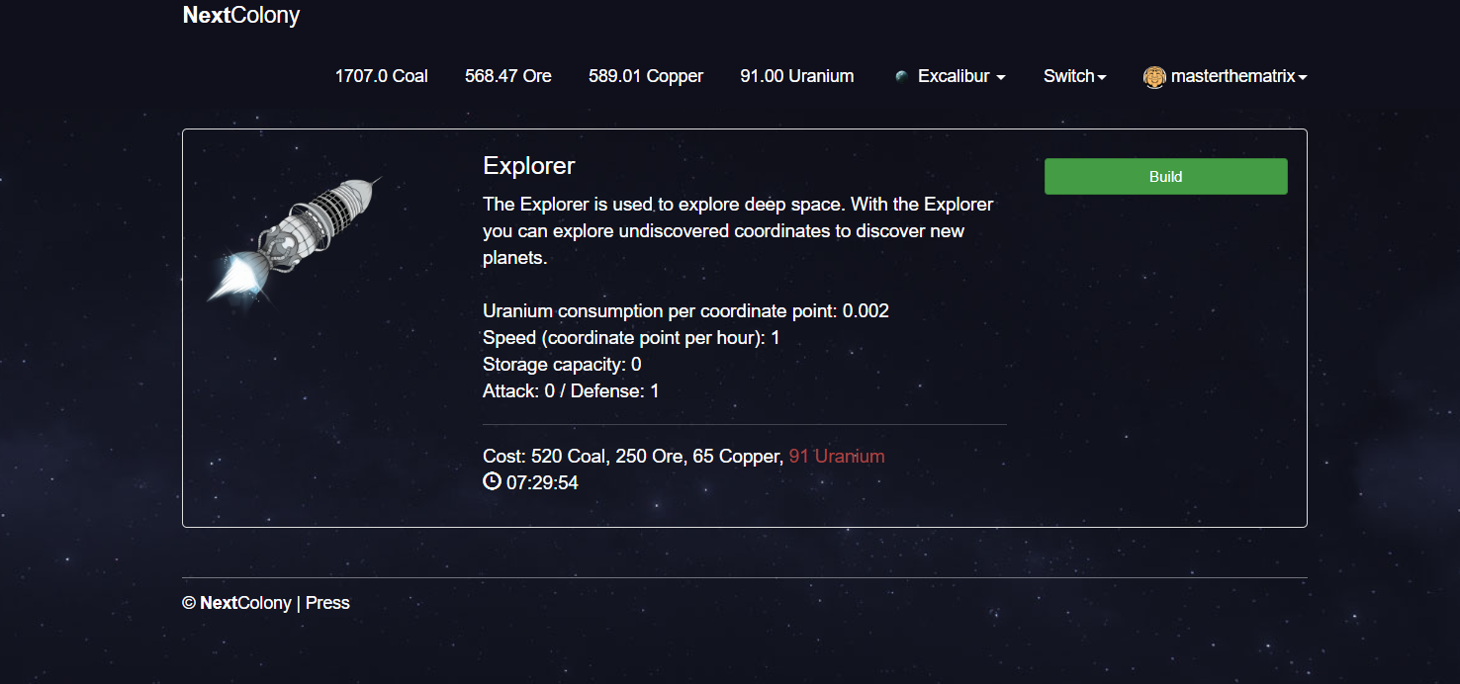
Task: Click the planet icon beside Excalibur
Action: coord(900,77)
